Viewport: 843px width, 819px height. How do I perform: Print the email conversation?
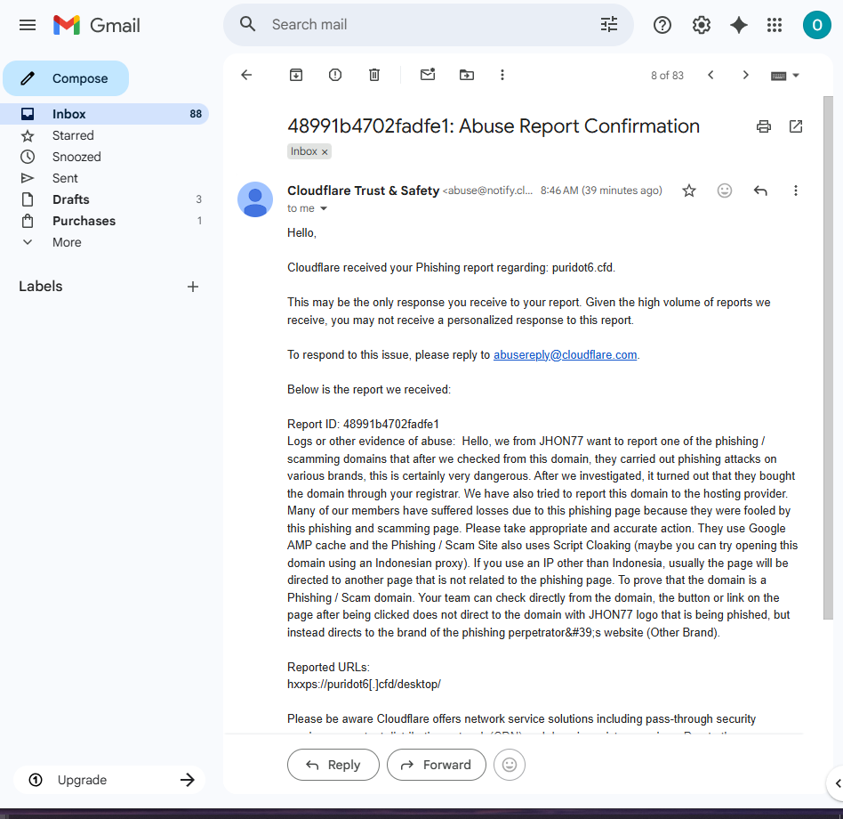coord(764,126)
